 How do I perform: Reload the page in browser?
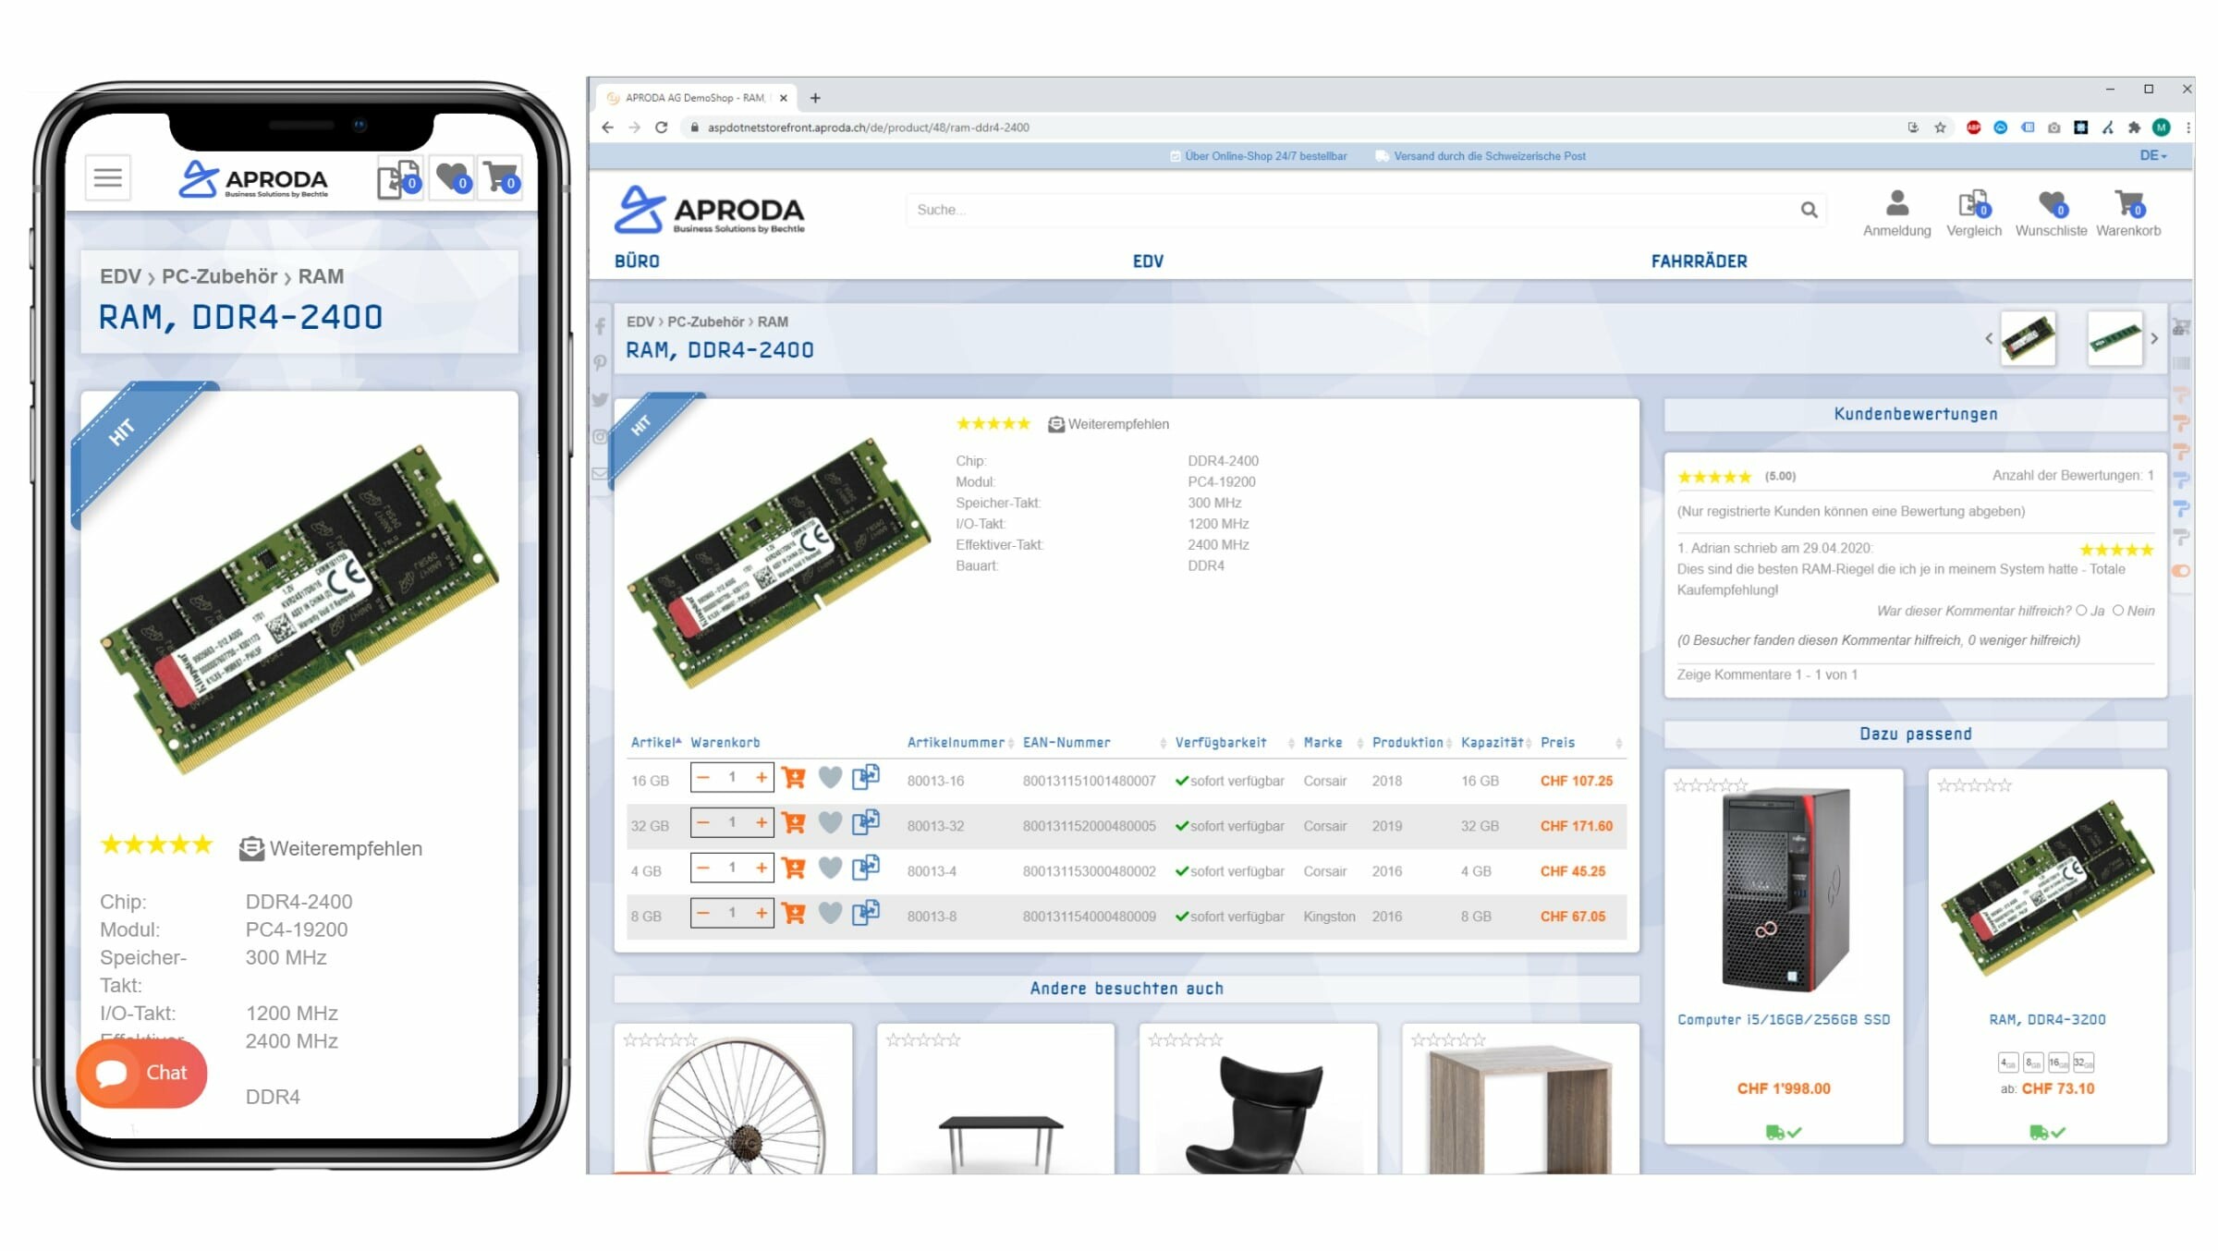tap(661, 128)
